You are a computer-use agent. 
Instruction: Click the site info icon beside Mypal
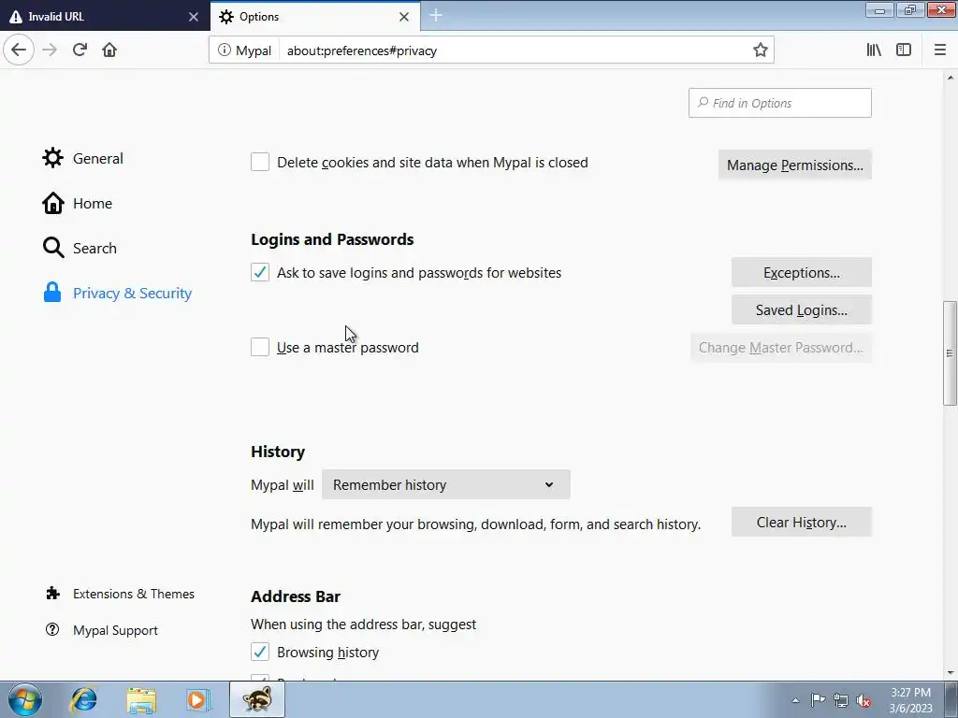pyautogui.click(x=225, y=50)
